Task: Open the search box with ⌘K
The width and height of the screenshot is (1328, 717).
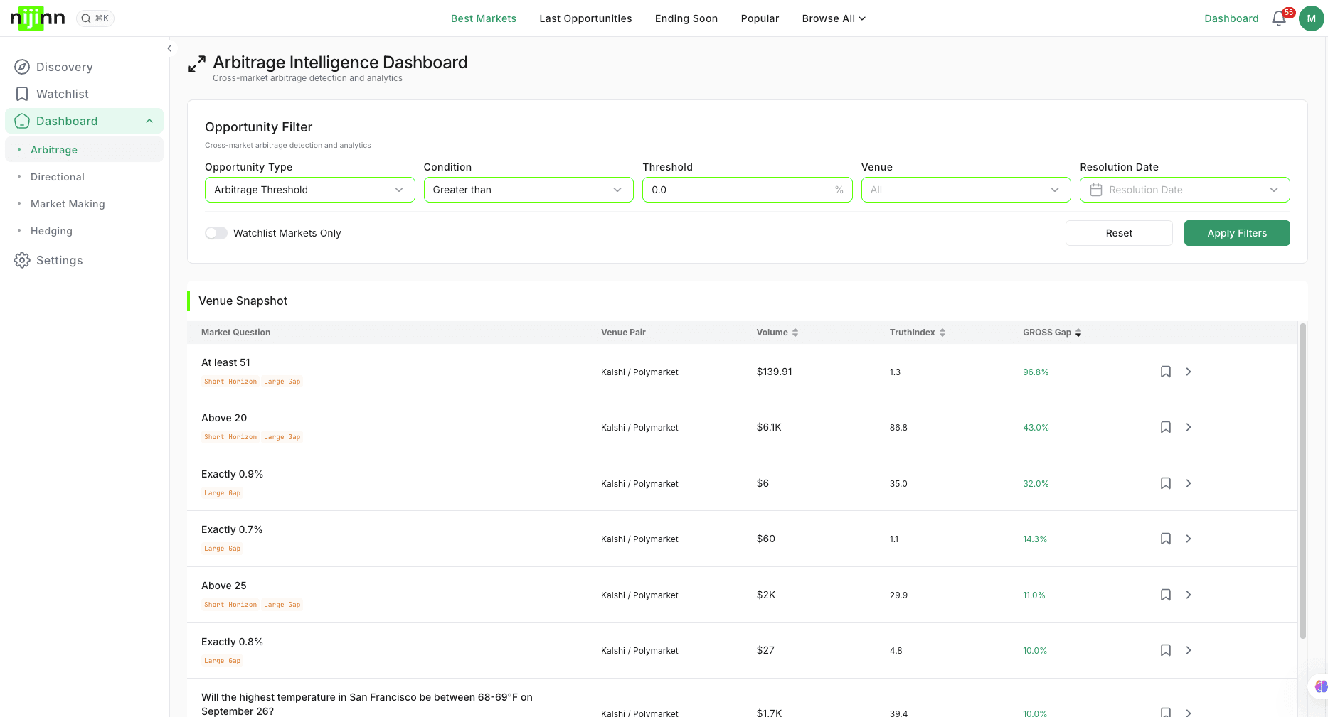Action: [95, 18]
